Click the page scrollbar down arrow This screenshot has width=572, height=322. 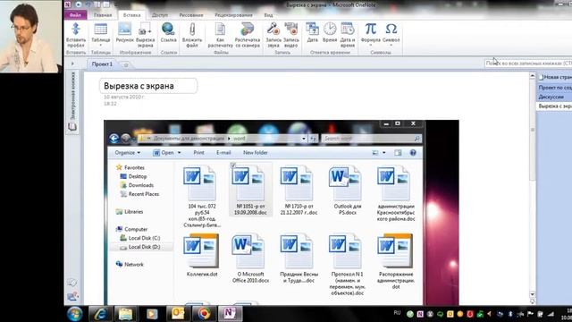click(533, 294)
